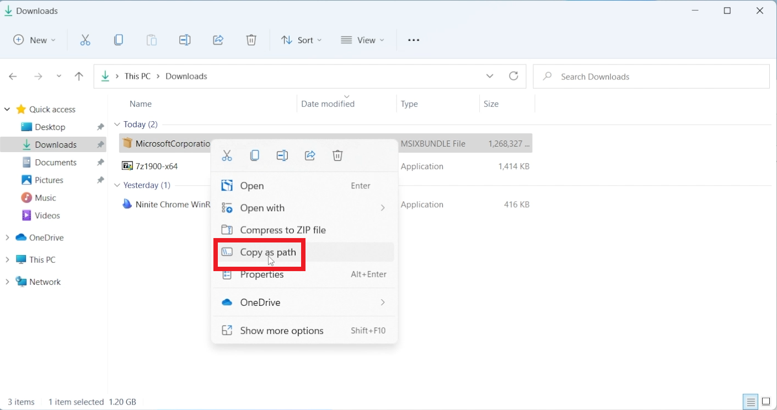777x410 pixels.
Task: Click the Copy toolbar icon
Action: click(118, 40)
